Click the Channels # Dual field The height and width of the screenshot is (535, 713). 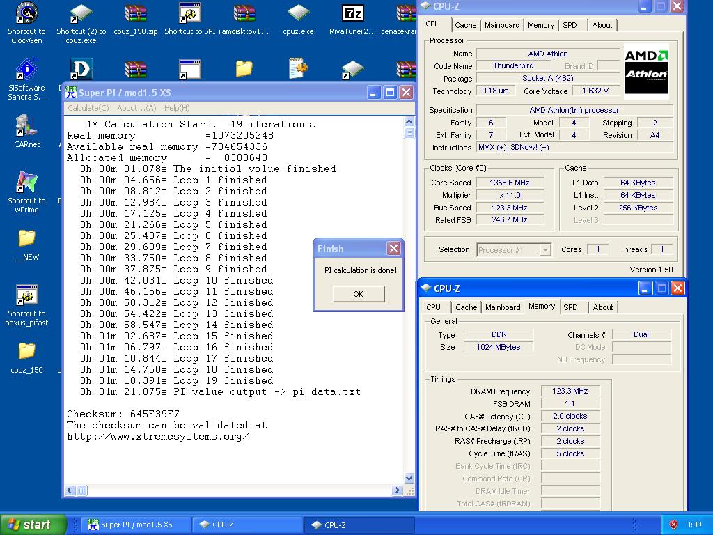[x=641, y=334]
